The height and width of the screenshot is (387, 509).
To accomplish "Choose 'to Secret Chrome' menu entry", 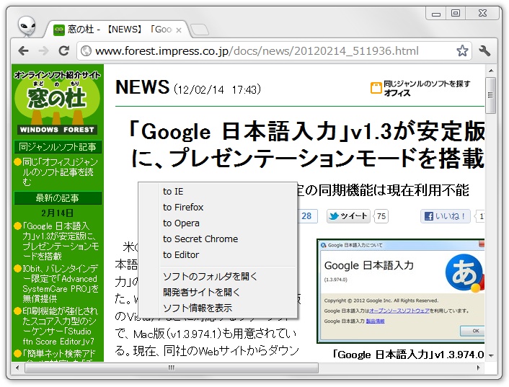I will coord(218,239).
